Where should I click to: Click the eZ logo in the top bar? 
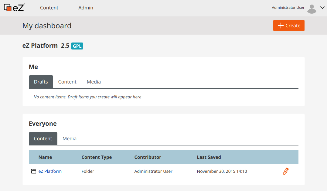coord(14,8)
